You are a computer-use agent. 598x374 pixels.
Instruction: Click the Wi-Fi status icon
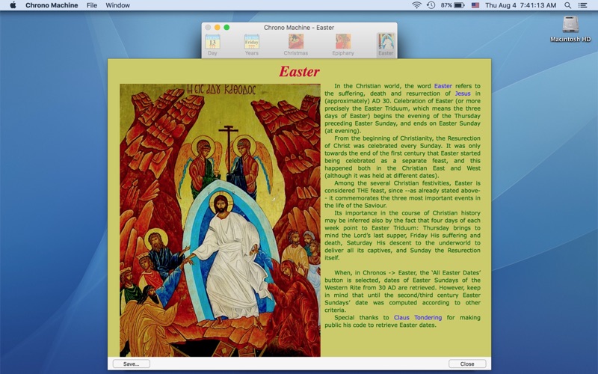416,5
